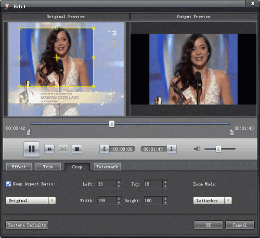Screen dimensions: 260x238
Task: Click the Cancel button
Action: coord(240,225)
